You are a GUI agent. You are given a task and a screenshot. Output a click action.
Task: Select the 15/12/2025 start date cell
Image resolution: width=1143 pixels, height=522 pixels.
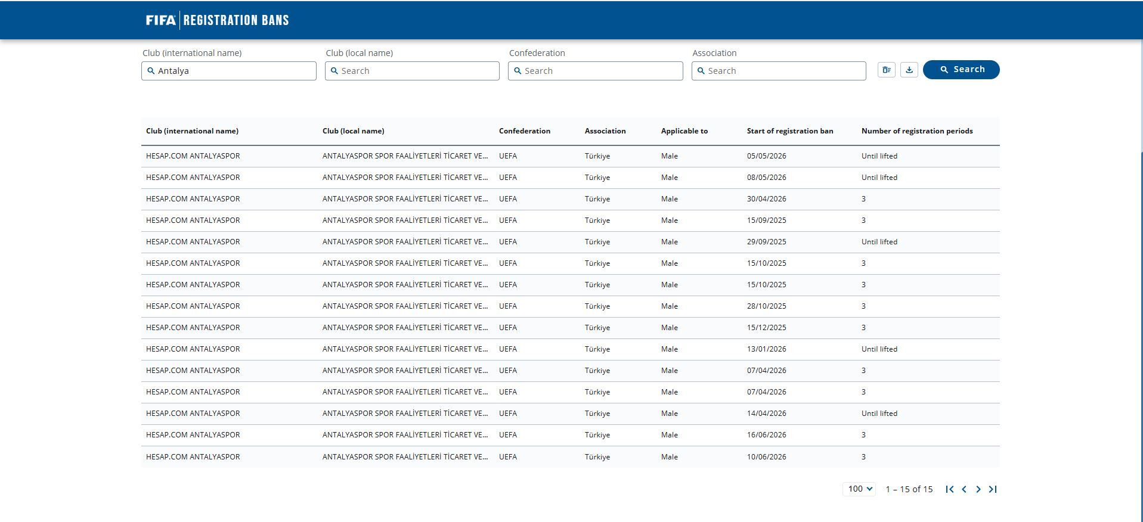click(x=767, y=328)
